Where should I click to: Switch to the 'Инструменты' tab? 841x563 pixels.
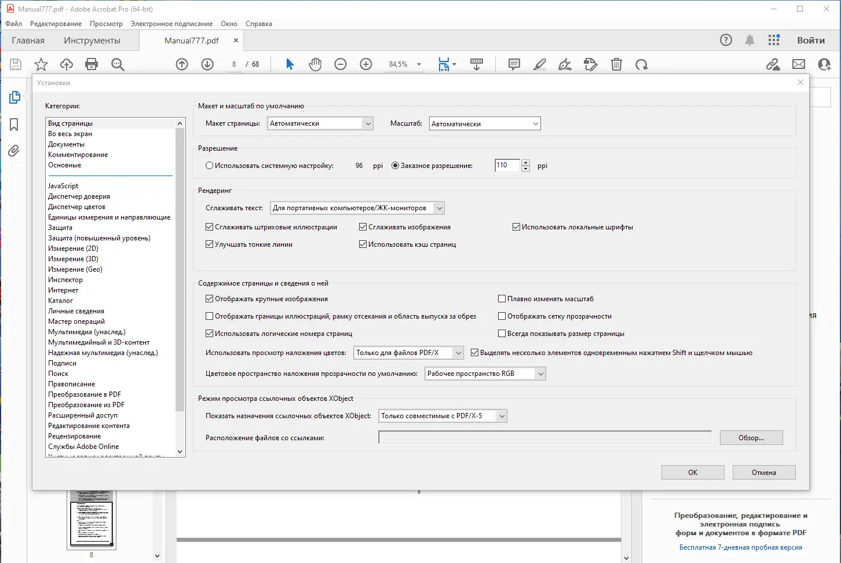92,41
